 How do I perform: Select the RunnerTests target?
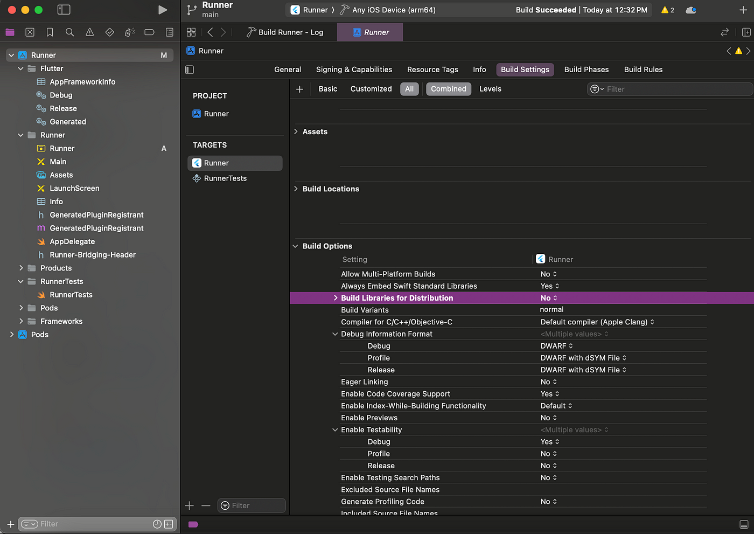[x=235, y=178]
